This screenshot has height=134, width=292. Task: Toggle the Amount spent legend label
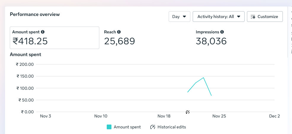(x=127, y=127)
